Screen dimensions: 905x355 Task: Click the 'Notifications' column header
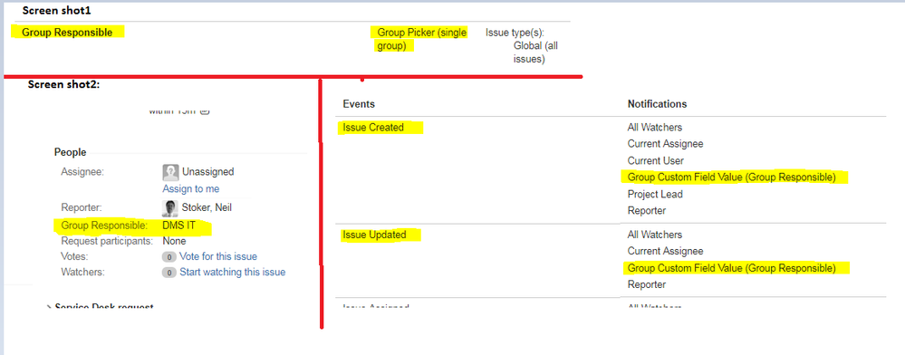[x=657, y=104]
